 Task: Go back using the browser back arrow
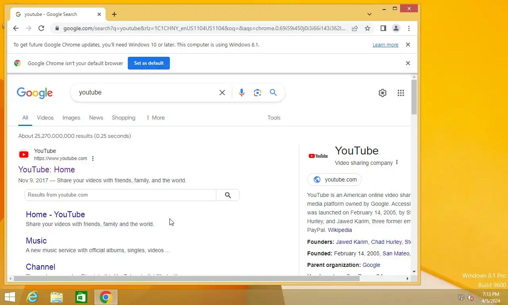pos(16,28)
